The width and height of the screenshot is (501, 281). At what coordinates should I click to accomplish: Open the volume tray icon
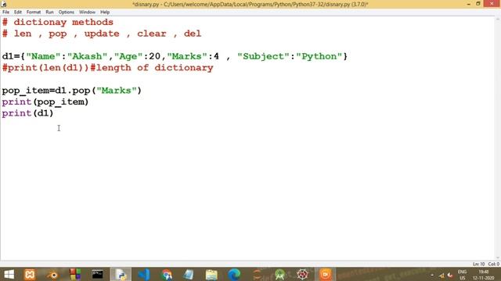click(450, 276)
